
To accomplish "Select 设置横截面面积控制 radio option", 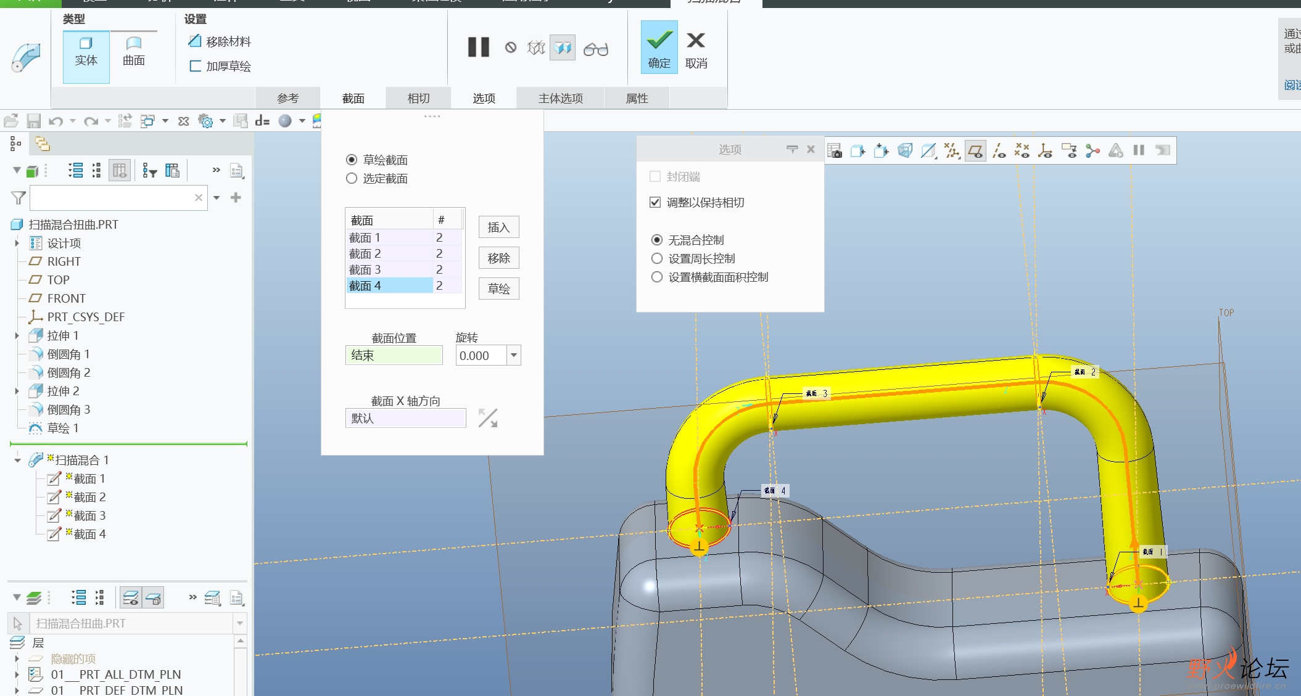I will (657, 277).
